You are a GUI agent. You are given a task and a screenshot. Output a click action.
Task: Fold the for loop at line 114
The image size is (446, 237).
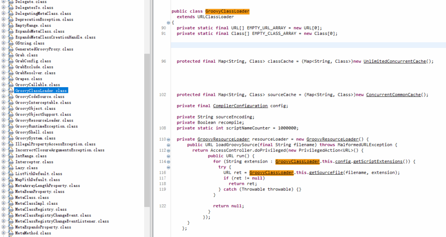pyautogui.click(x=169, y=162)
